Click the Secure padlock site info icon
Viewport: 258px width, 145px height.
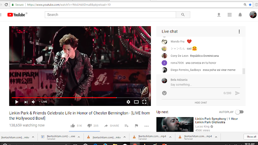tap(12, 4)
